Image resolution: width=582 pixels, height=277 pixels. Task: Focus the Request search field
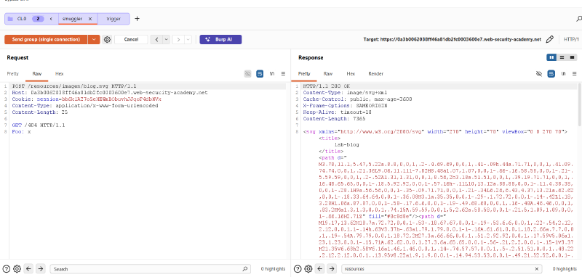point(150,269)
